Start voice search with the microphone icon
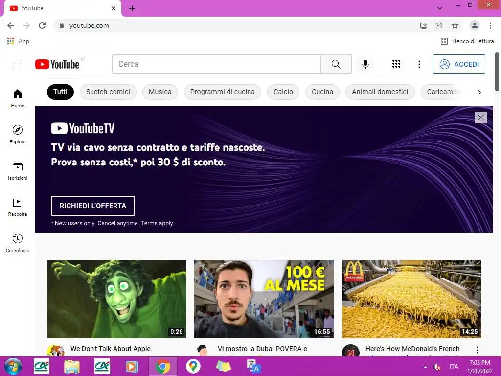Screen dimensions: 501x376 pyautogui.click(x=365, y=64)
